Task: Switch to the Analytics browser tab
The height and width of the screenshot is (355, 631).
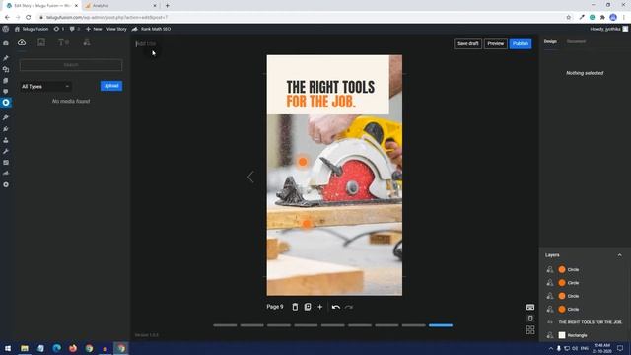Action: click(120, 6)
